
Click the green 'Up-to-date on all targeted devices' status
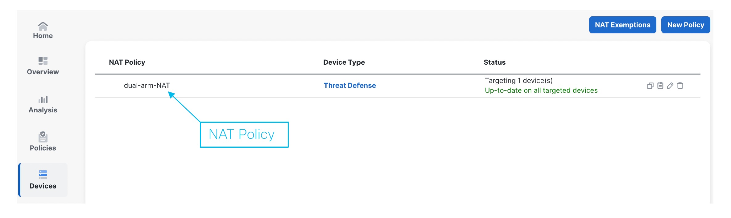[541, 91]
